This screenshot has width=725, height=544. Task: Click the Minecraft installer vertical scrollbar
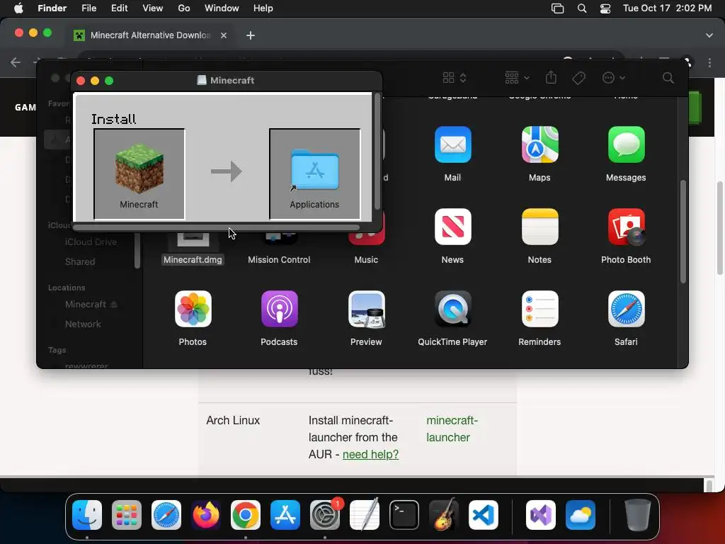(377, 152)
